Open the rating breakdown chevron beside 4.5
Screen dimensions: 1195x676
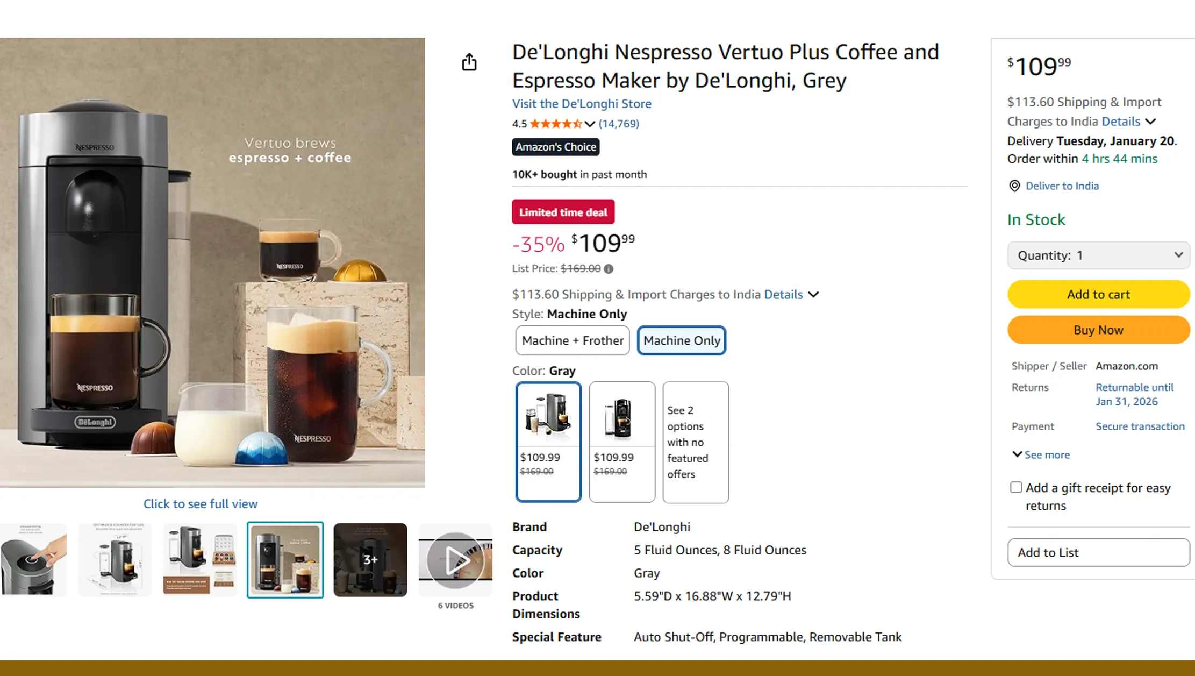[x=590, y=124]
